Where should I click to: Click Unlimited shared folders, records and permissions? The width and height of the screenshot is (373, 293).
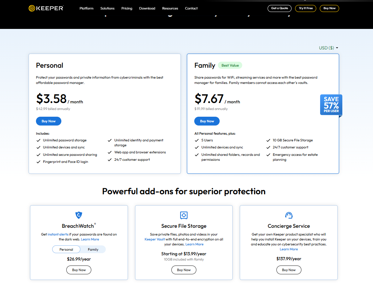coord(231,157)
